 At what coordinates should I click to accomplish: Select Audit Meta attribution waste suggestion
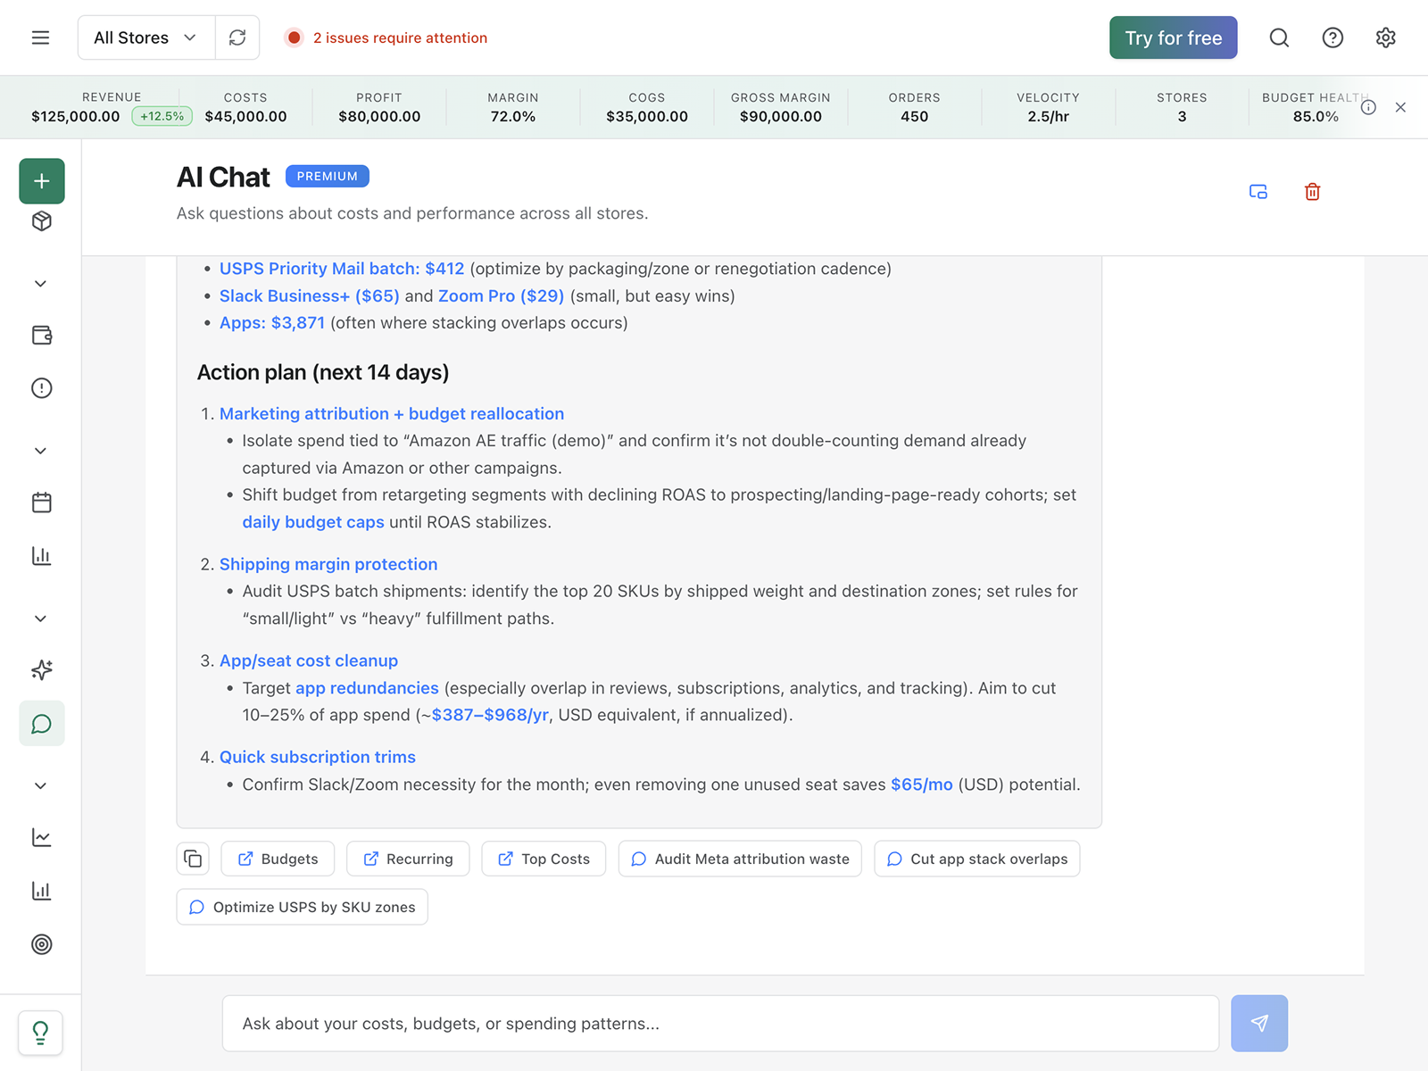tap(740, 859)
